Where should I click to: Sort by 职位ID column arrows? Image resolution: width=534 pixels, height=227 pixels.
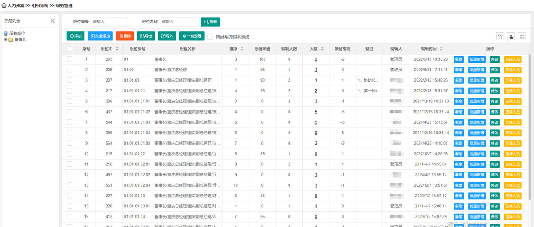pyautogui.click(x=117, y=49)
